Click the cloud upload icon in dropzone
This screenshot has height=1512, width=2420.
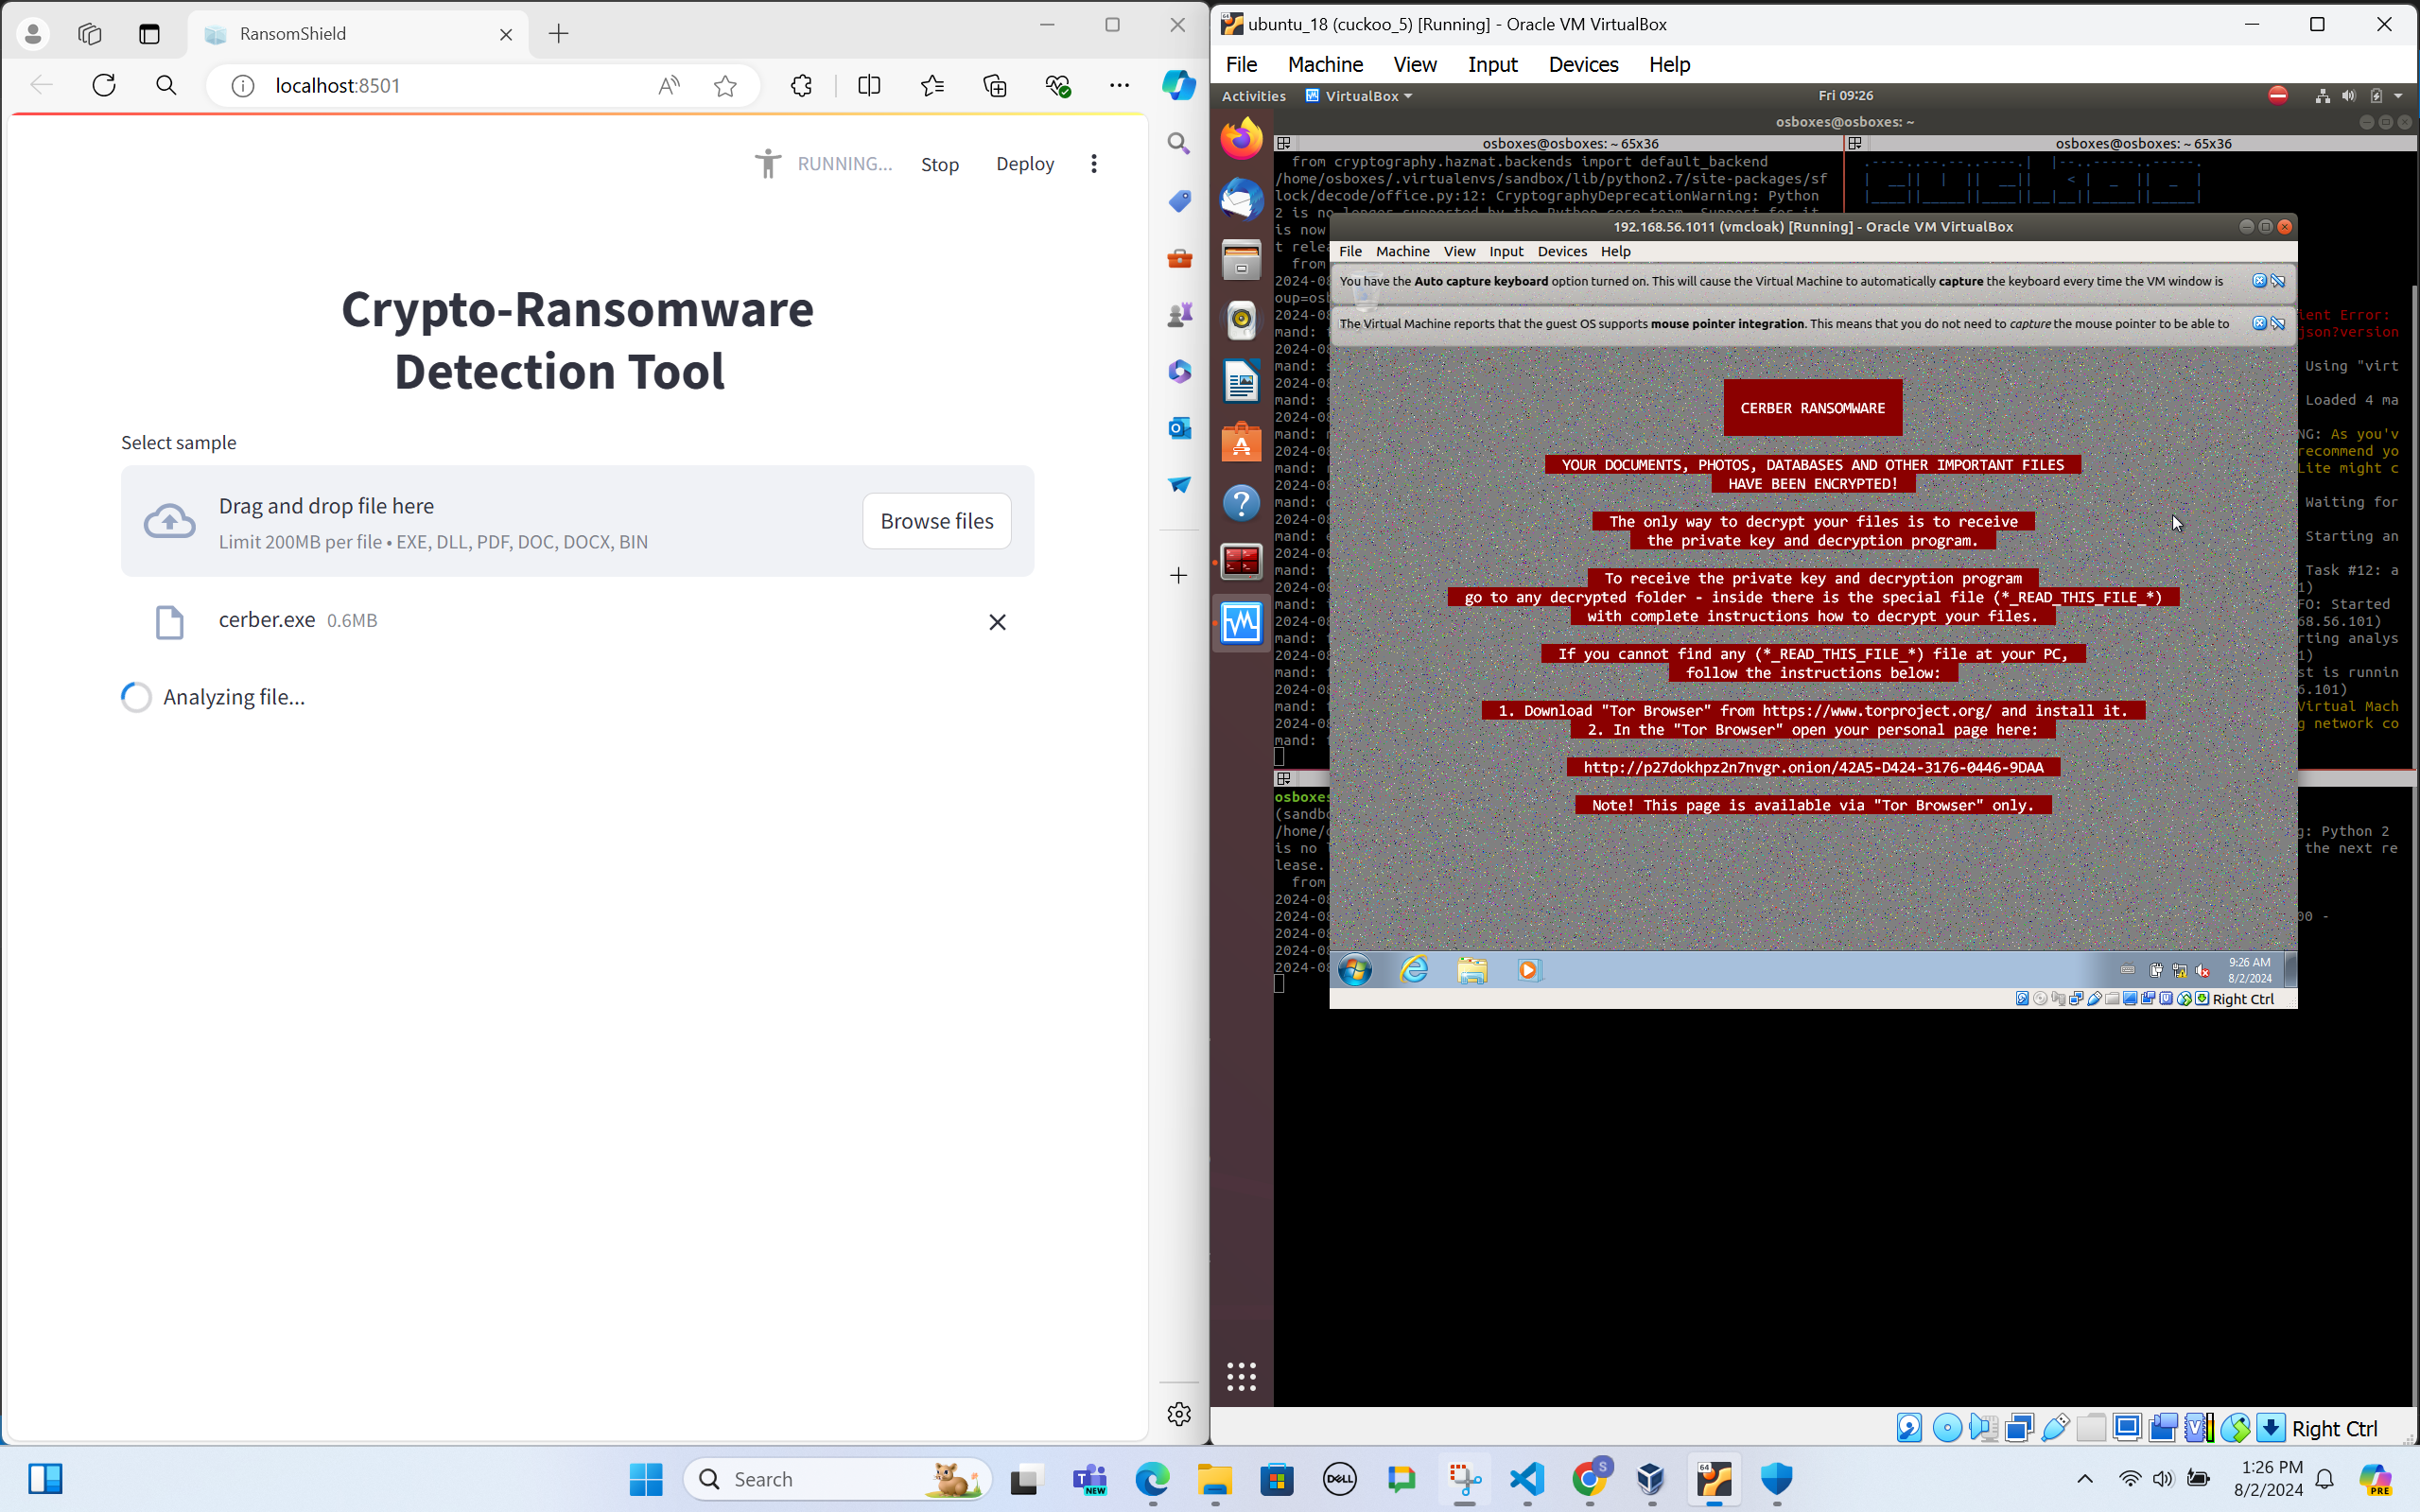point(169,521)
